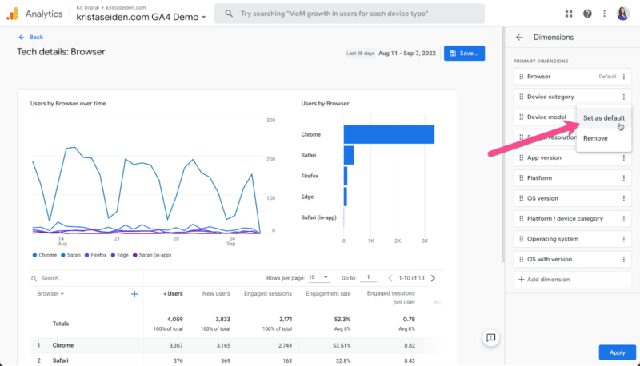Image resolution: width=640 pixels, height=366 pixels.
Task: Click the blue Apply button
Action: pos(617,352)
